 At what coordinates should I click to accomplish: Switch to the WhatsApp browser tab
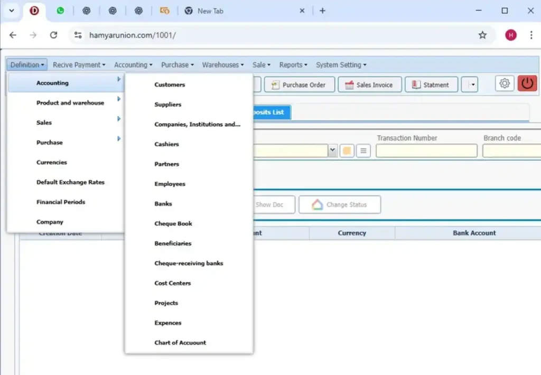pyautogui.click(x=60, y=11)
